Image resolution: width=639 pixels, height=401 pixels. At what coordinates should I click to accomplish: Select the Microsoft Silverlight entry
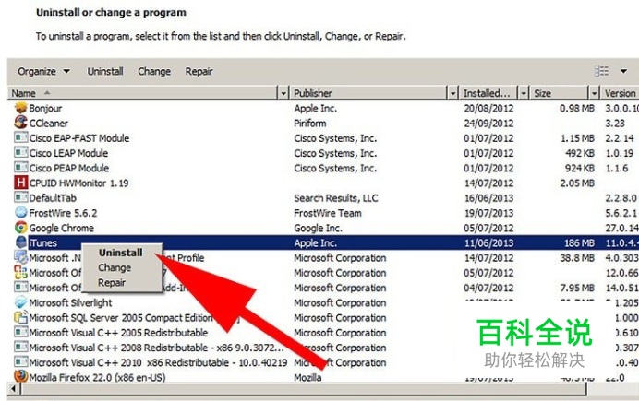coord(70,302)
